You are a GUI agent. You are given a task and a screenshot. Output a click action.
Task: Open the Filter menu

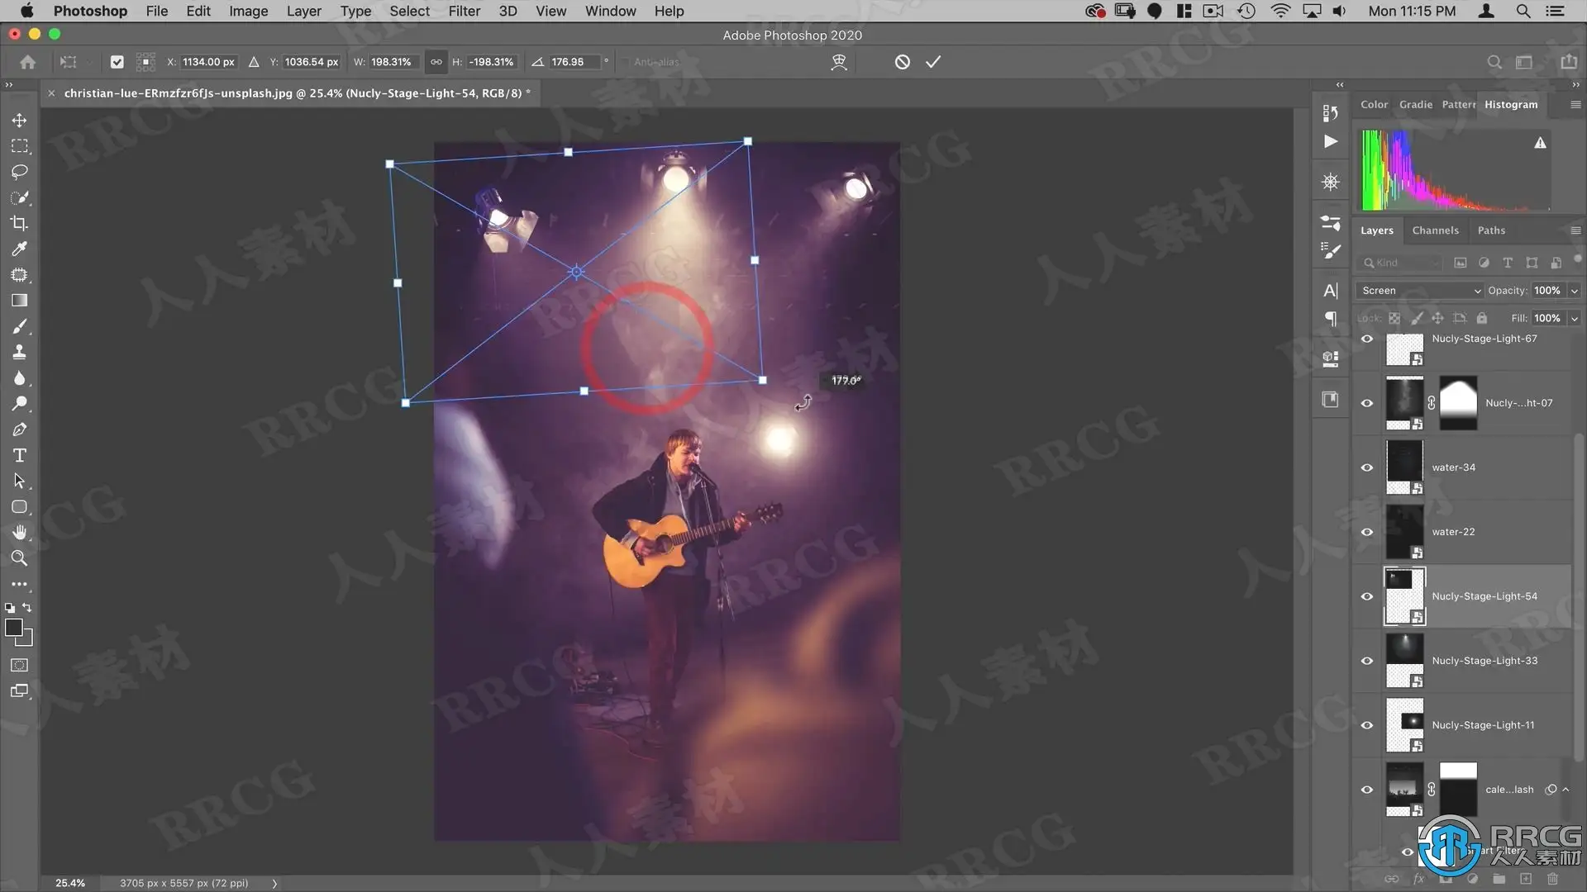(464, 11)
